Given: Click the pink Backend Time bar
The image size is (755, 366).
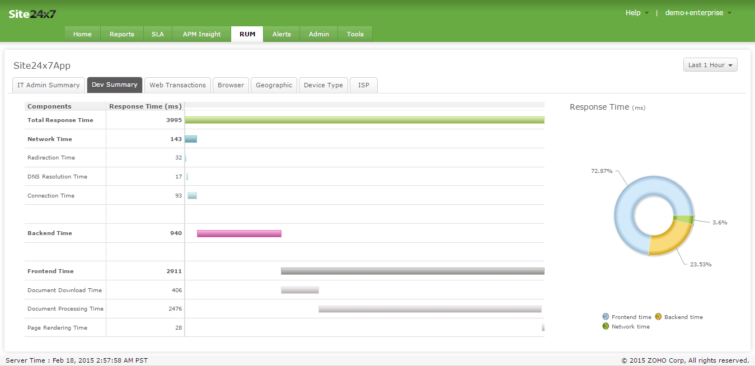Looking at the screenshot, I should coord(239,233).
